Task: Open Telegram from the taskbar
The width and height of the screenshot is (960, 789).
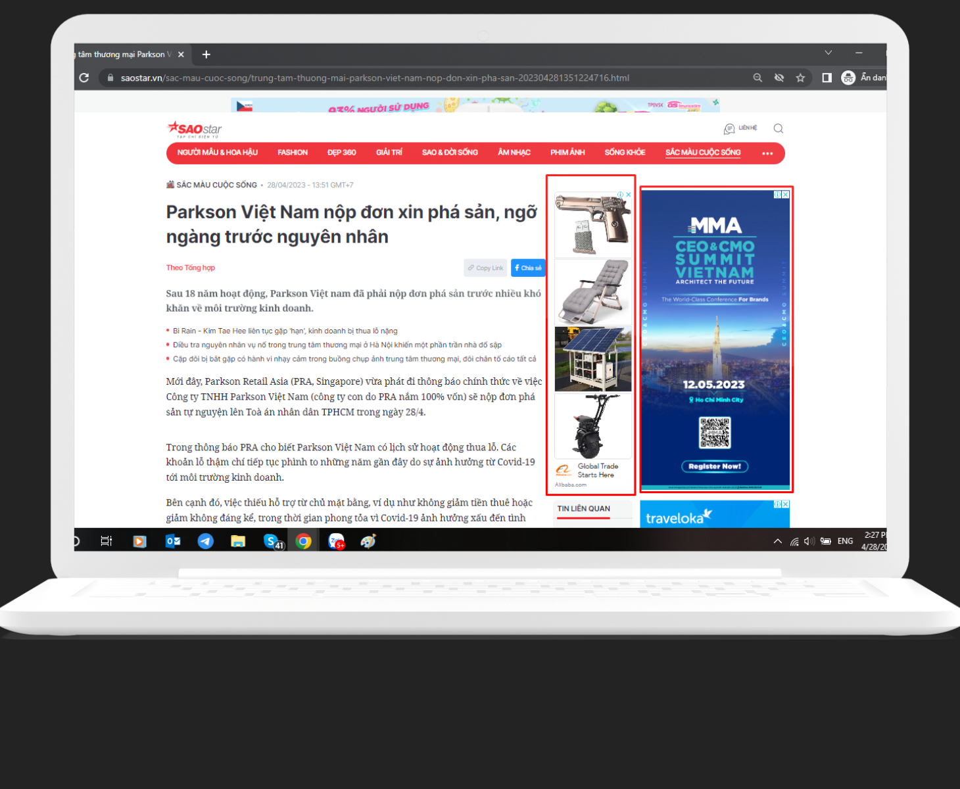Action: pos(206,541)
